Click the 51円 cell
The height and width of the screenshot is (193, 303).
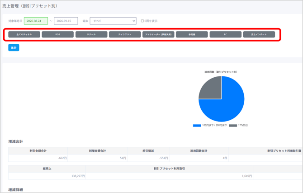[x=97, y=158]
